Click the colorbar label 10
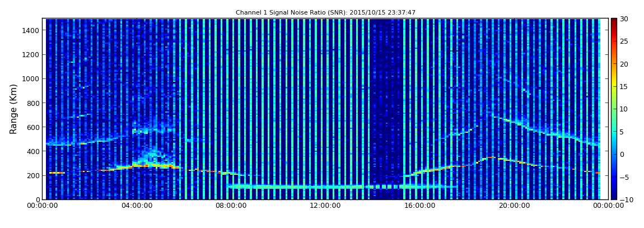The image size is (644, 228). (624, 109)
